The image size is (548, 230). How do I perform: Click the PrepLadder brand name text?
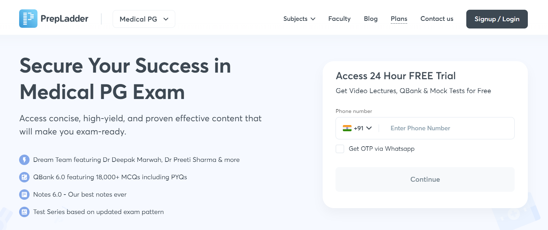[x=64, y=19]
